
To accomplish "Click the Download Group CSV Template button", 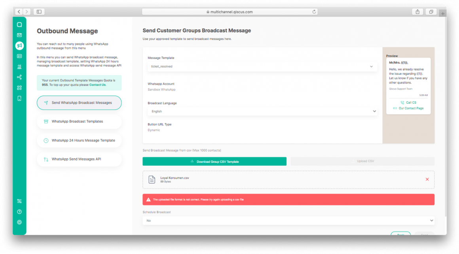I will point(214,161).
